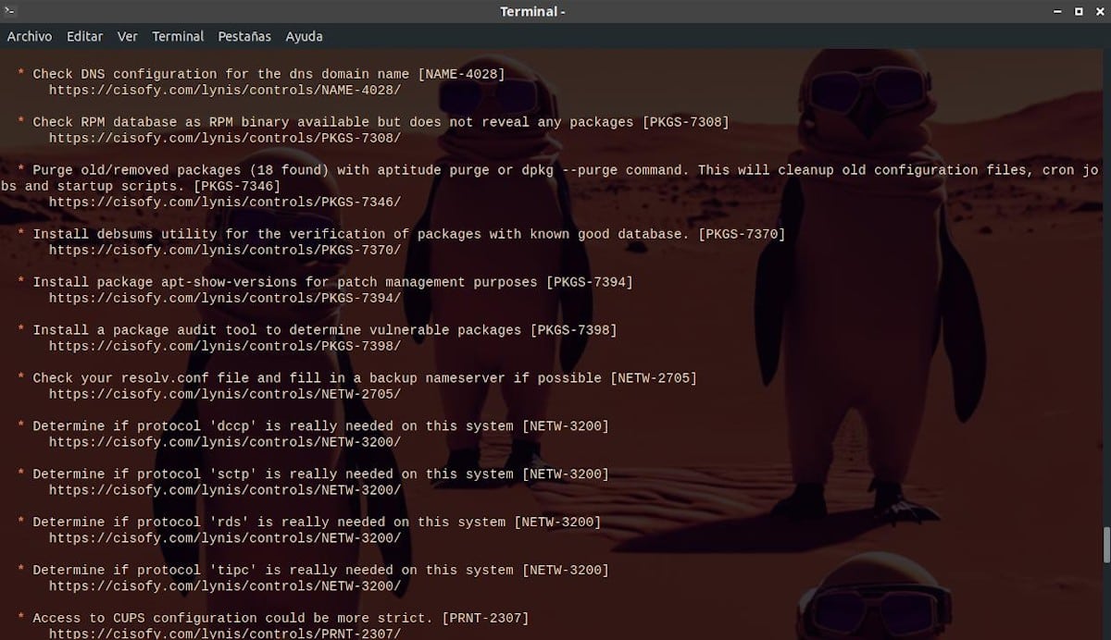Open the Ayuda menu
Screen dimensions: 1111x640
click(x=304, y=36)
